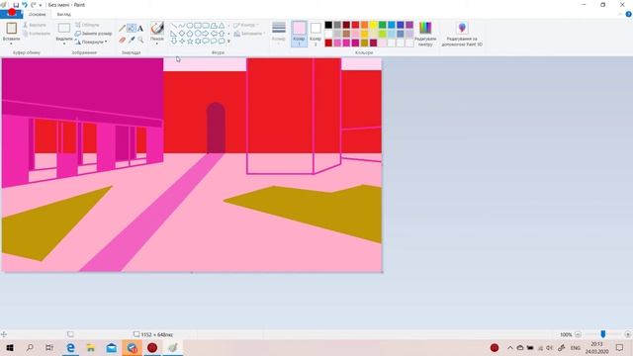Choose the Five-point star shape
Image resolution: width=633 pixels, height=356 pixels.
click(189, 41)
